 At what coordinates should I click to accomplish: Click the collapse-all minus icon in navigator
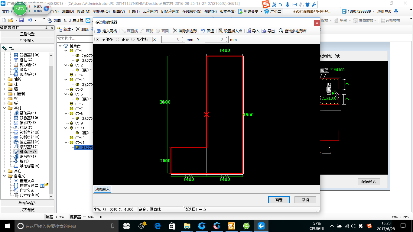(11, 48)
